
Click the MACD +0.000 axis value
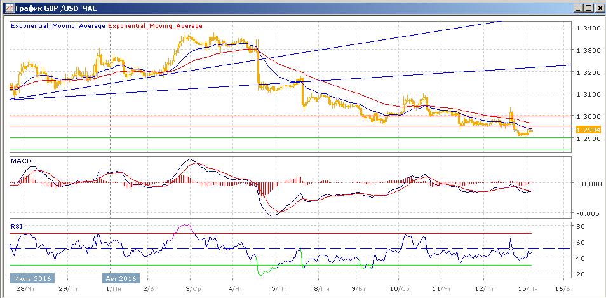[x=586, y=184]
